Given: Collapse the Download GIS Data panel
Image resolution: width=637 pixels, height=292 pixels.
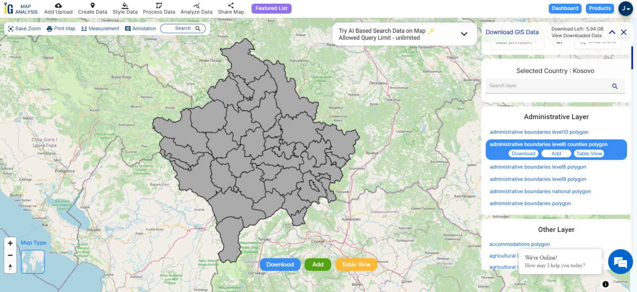Looking at the screenshot, I should tap(612, 32).
